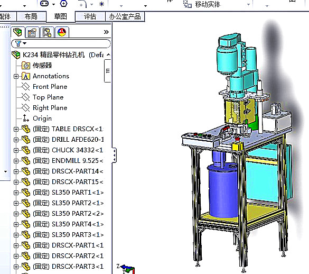
Task: Click the slot sketch tool icon
Action: click(44, 3)
